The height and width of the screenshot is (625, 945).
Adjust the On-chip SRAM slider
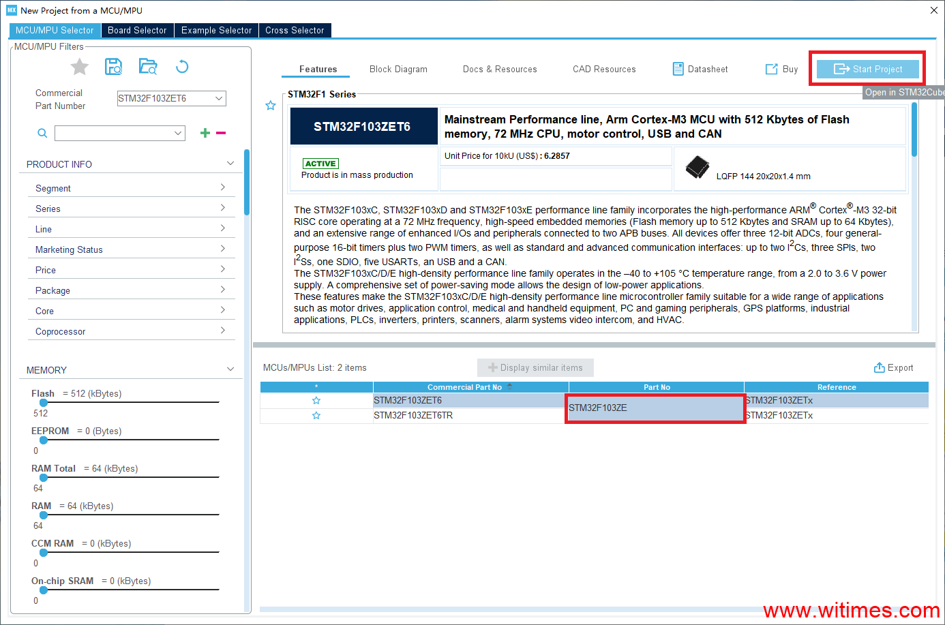[44, 590]
